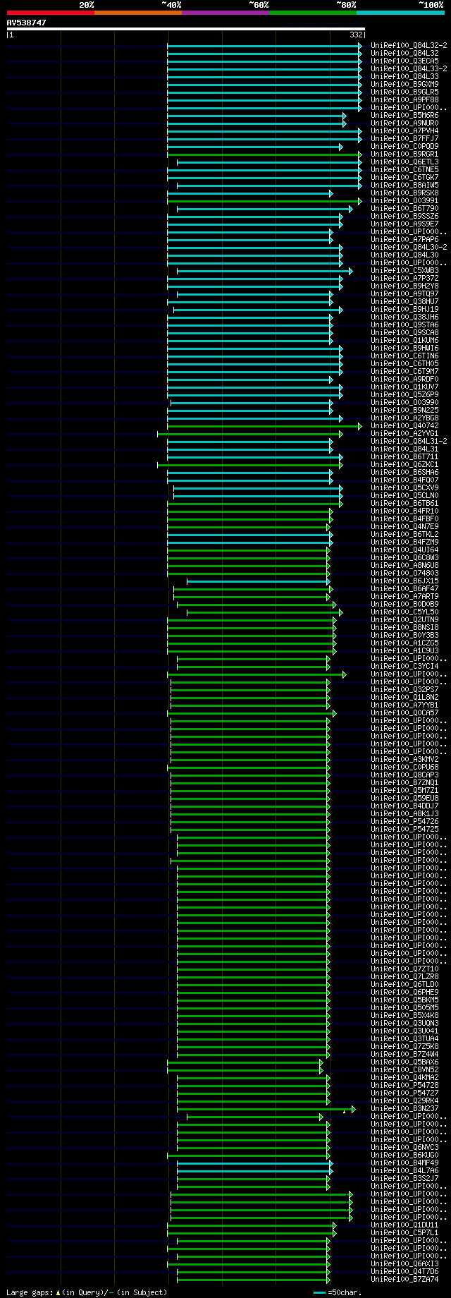
Task: Select hit label UniRef100_C5P7L1
Action: pos(404,1232)
